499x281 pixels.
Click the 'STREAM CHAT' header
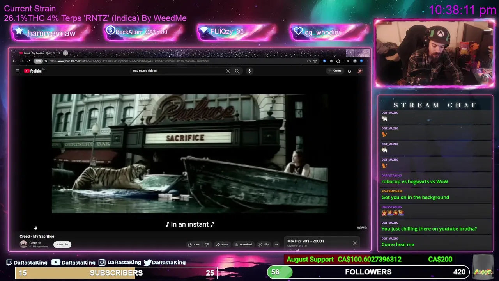coord(435,105)
